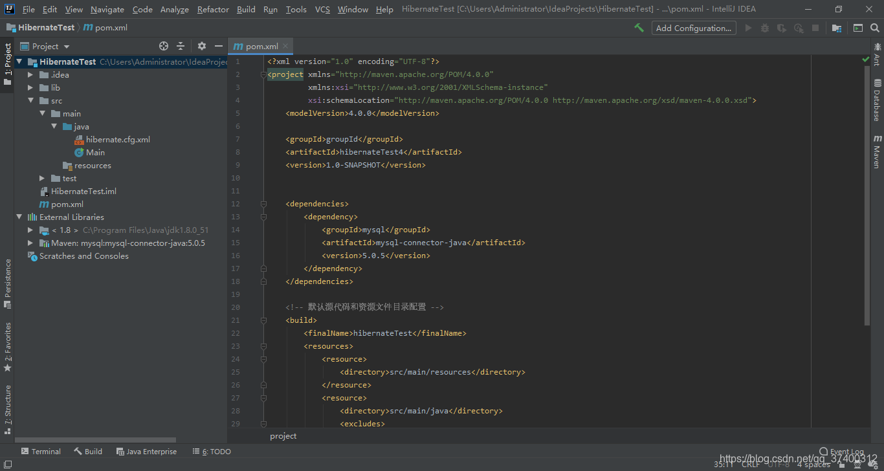Click the editor vertical scrollbar
The image size is (884, 471).
[867, 194]
